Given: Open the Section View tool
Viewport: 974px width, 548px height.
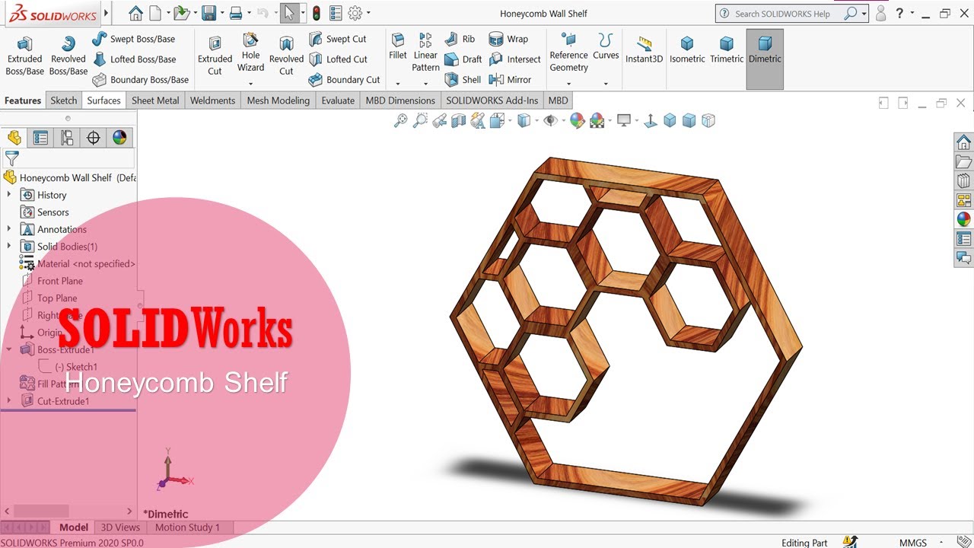Looking at the screenshot, I should 458,120.
